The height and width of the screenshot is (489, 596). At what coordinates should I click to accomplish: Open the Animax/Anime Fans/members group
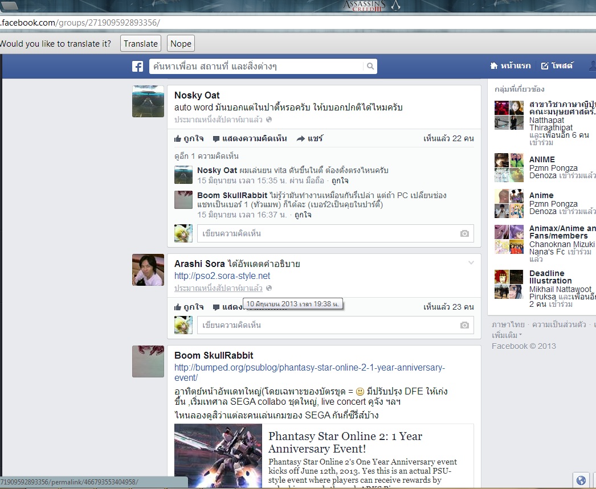[x=562, y=232]
